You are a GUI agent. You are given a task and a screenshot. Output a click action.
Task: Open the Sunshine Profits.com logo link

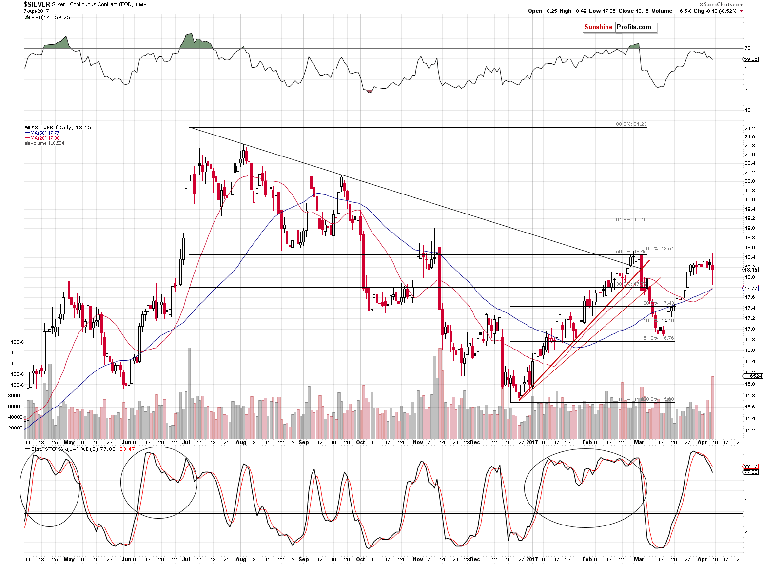pos(620,27)
